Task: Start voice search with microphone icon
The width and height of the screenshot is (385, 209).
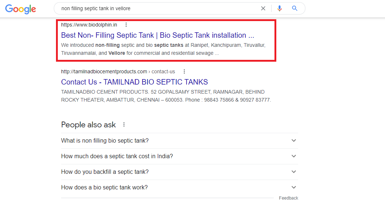Action: pyautogui.click(x=280, y=8)
